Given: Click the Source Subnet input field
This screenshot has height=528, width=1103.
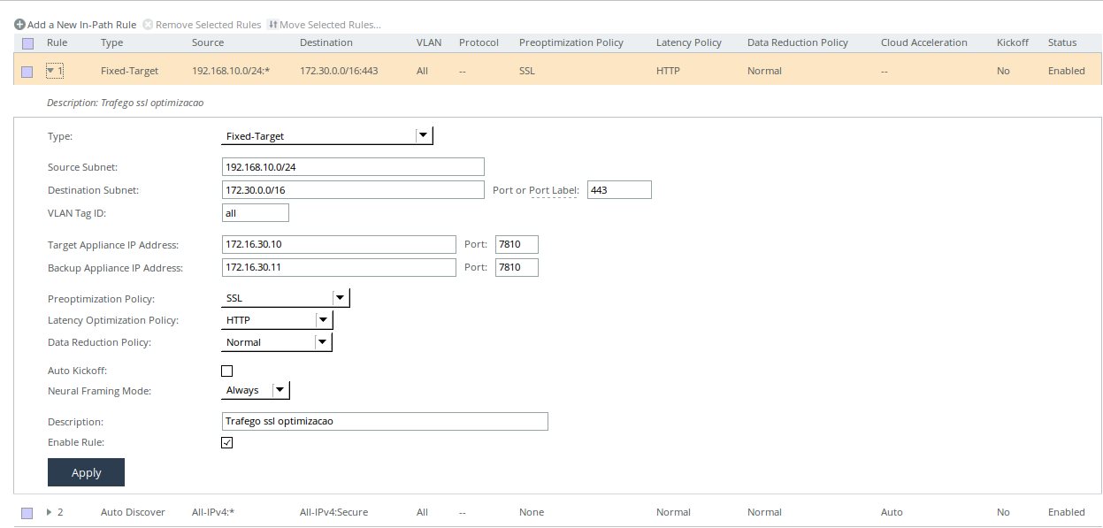Looking at the screenshot, I should [x=353, y=166].
